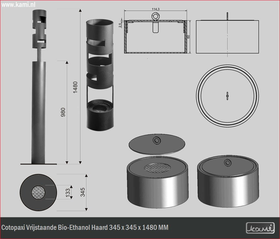Click the Kami logo in the footer
Image resolution: width=280 pixels, height=239 pixels.
pos(260,227)
